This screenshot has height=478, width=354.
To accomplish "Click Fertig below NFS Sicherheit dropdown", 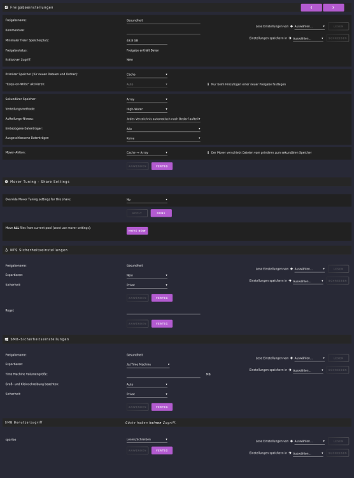I will [x=162, y=298].
